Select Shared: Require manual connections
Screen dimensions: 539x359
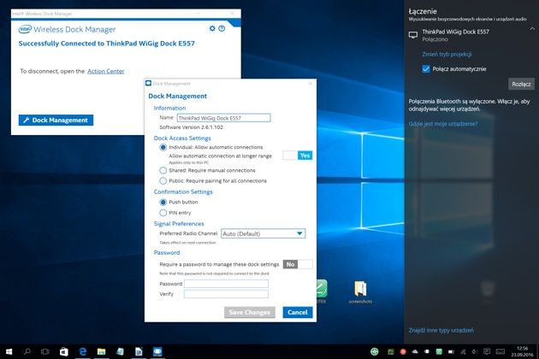tap(163, 170)
